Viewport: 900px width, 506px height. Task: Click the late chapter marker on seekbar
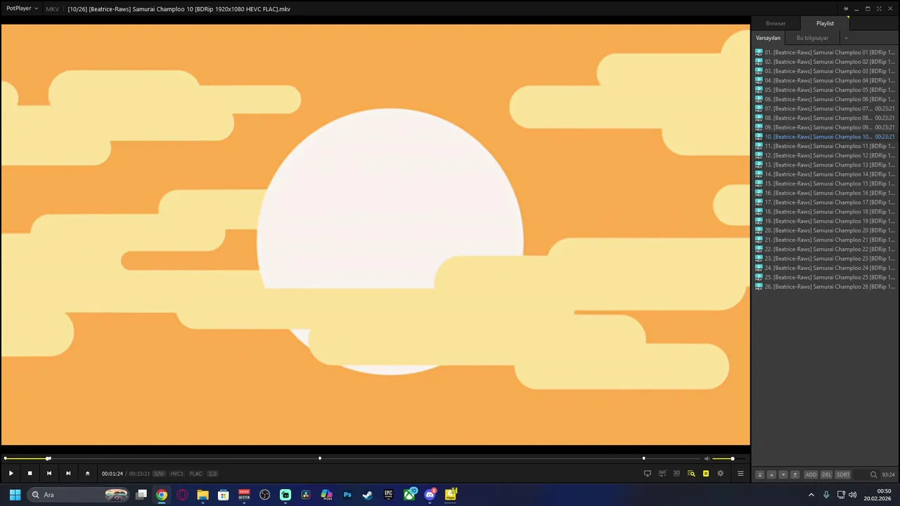(643, 459)
